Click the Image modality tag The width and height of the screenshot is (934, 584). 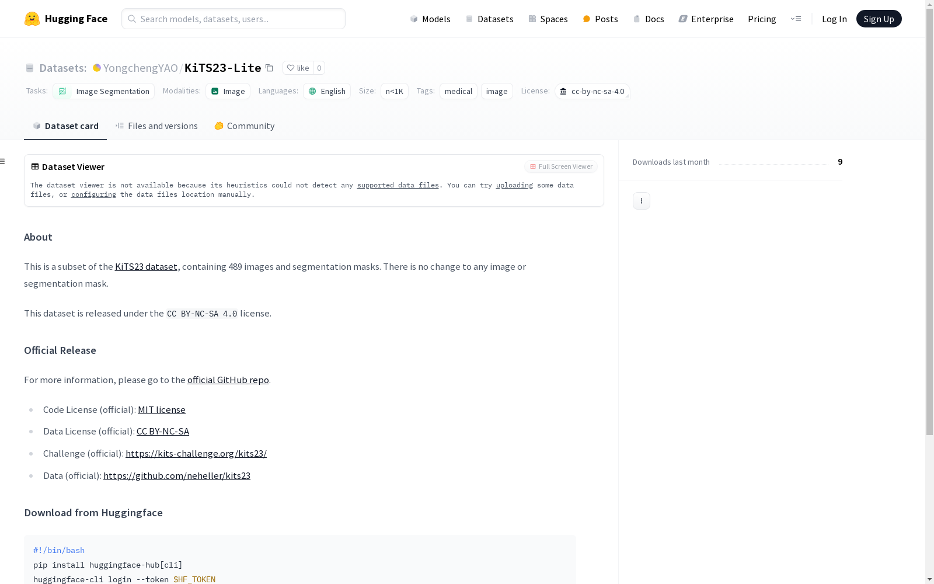[228, 91]
